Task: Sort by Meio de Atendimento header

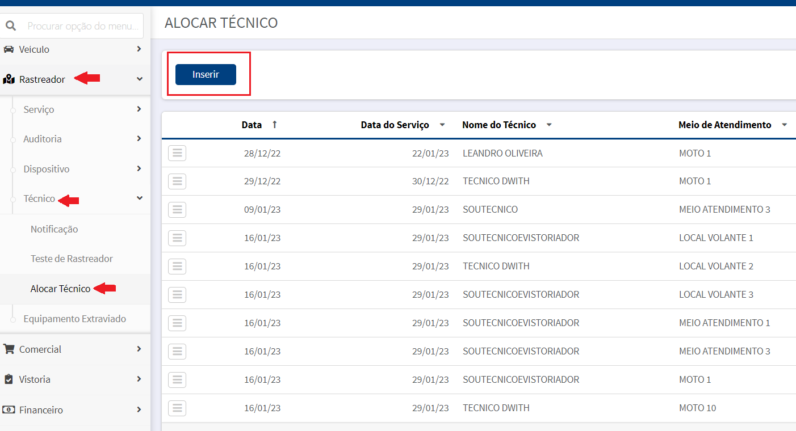Action: click(x=725, y=125)
